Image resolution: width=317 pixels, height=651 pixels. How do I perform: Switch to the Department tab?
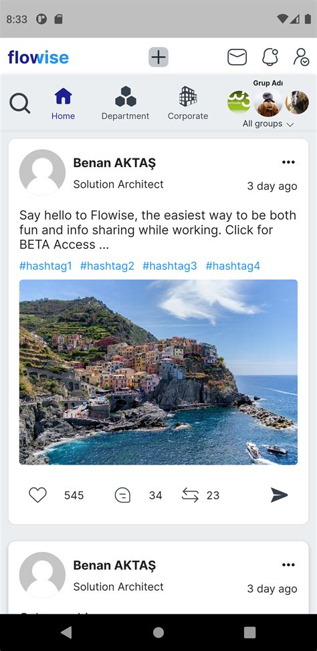coord(126,104)
